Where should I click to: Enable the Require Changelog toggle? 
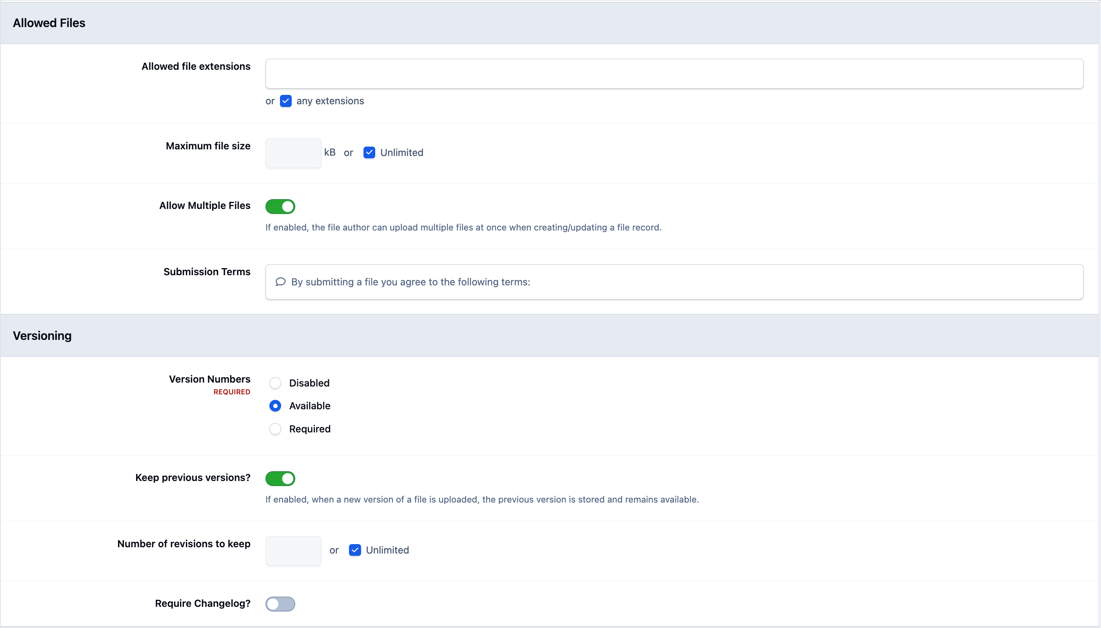[280, 604]
